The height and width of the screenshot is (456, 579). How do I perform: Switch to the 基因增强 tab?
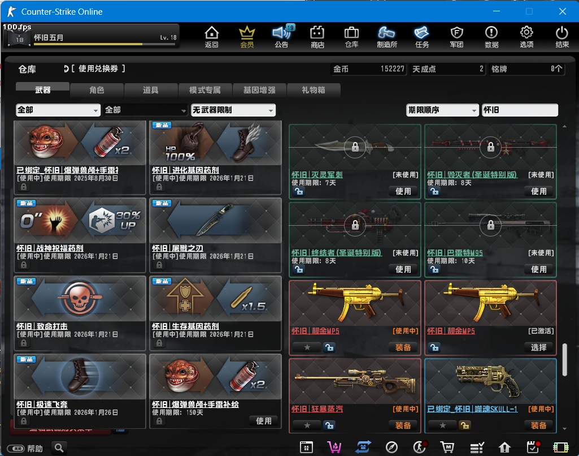259,89
